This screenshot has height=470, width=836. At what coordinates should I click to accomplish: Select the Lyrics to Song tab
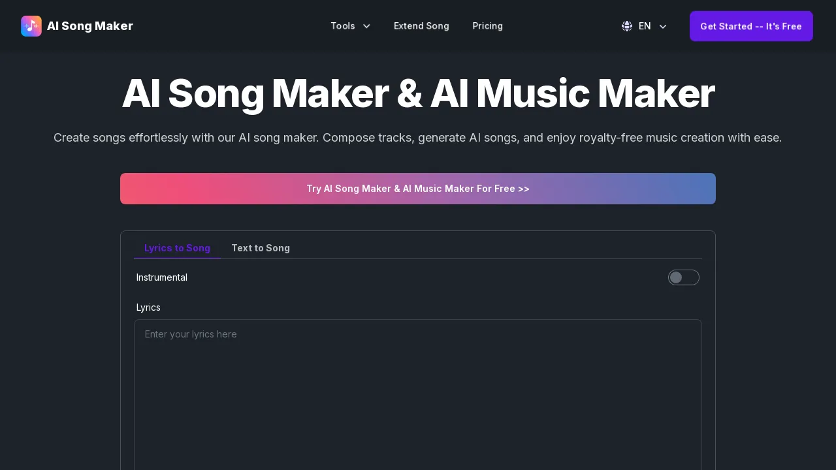point(177,248)
